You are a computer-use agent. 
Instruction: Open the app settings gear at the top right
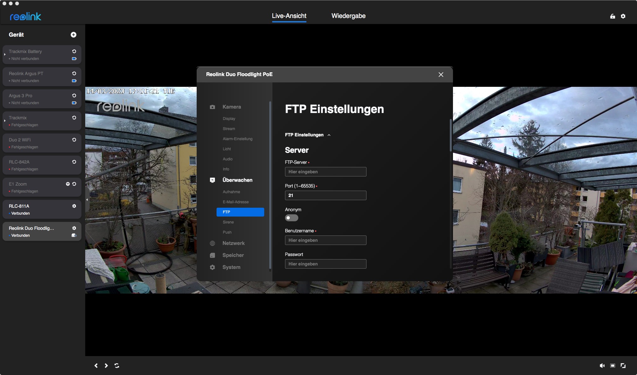[x=623, y=16]
